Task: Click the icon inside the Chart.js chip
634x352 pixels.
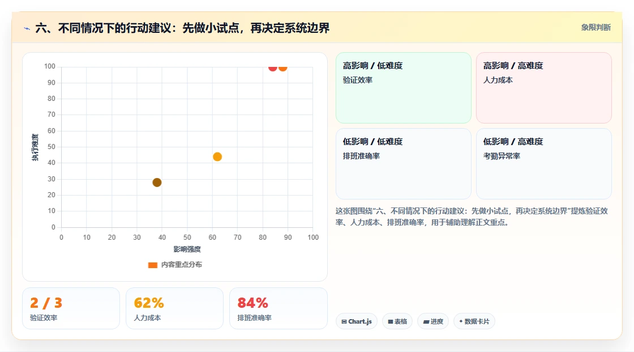Action: tap(344, 321)
